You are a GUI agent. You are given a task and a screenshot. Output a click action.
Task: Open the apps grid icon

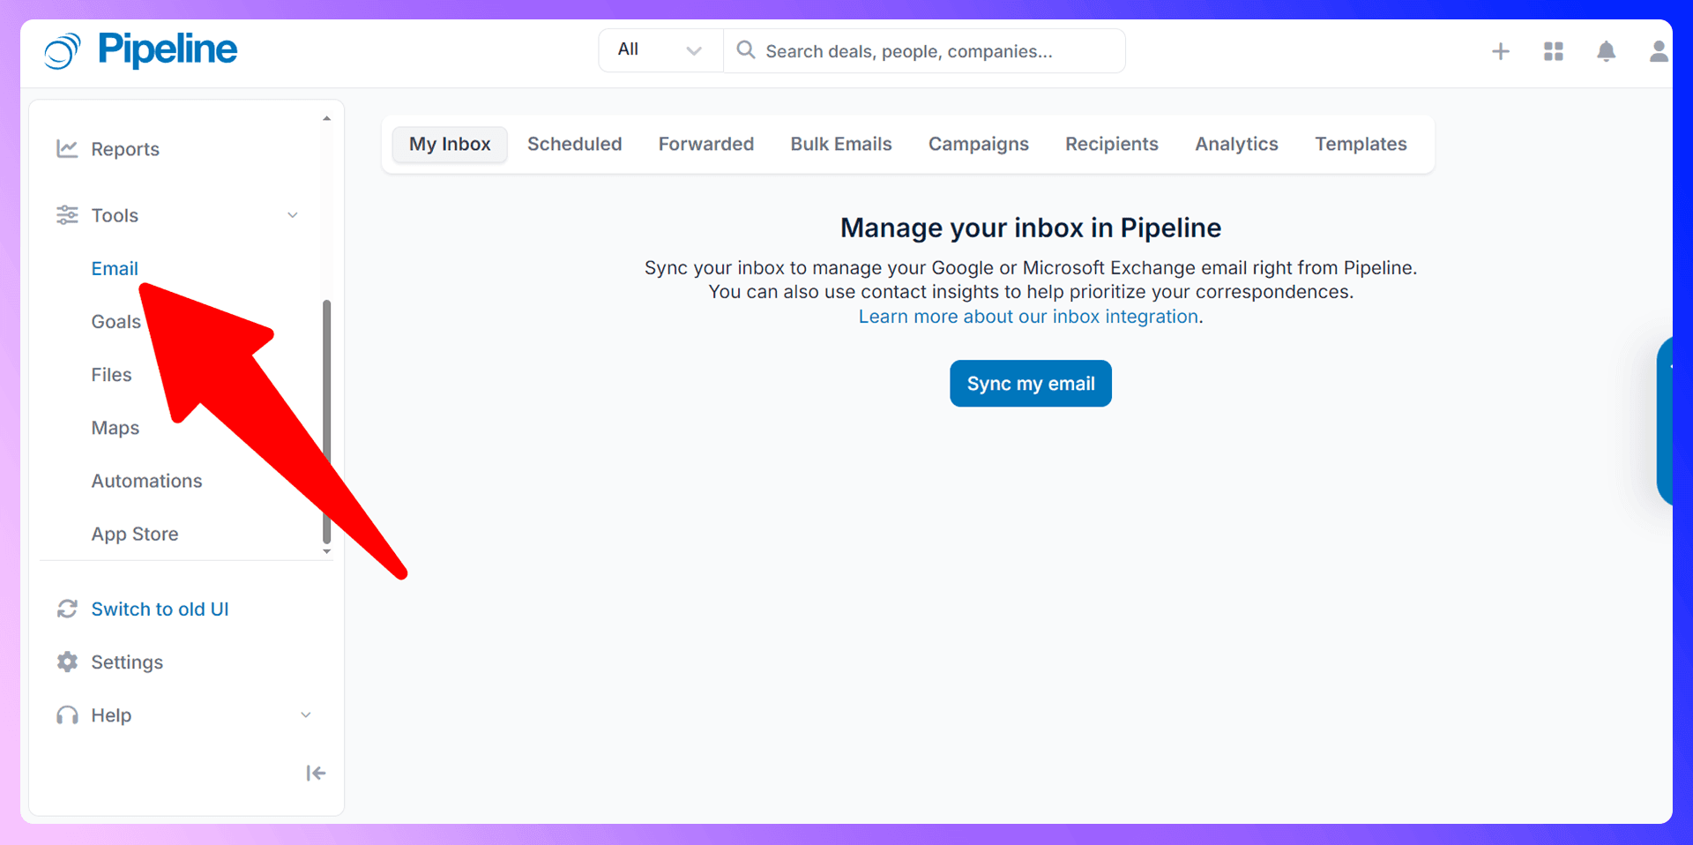tap(1554, 51)
